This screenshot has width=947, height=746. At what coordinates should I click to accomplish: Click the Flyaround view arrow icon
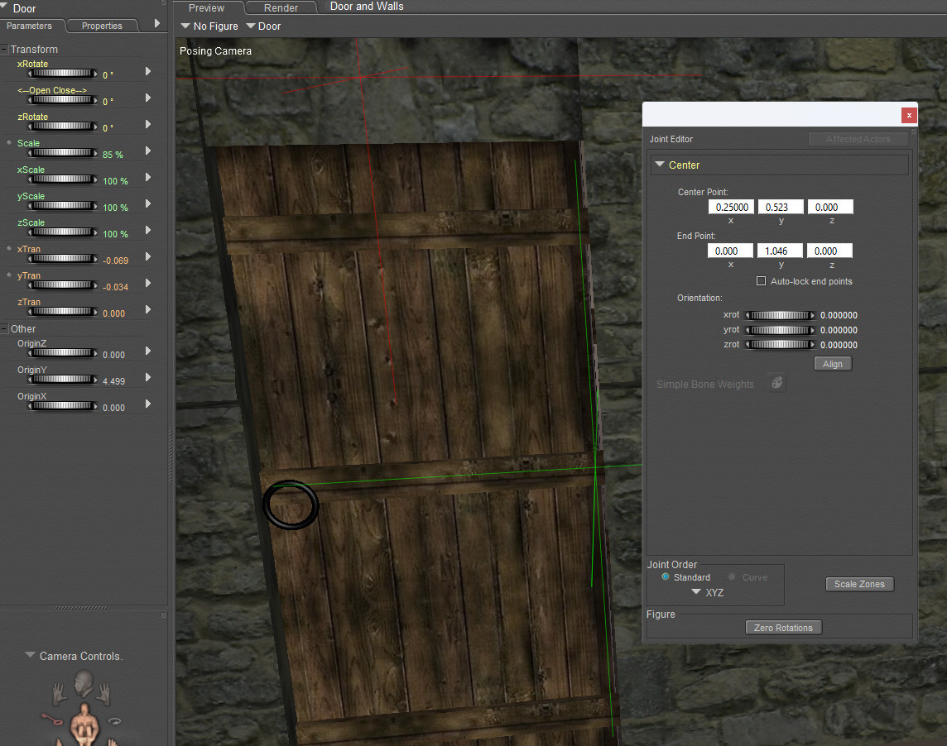(115, 720)
